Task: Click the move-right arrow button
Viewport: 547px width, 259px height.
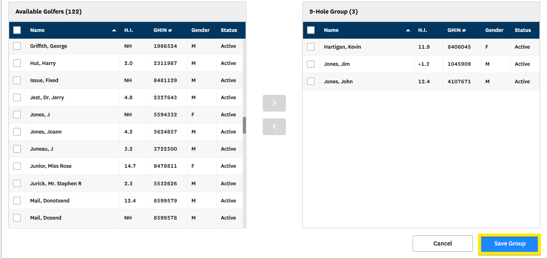Action: coord(274,103)
